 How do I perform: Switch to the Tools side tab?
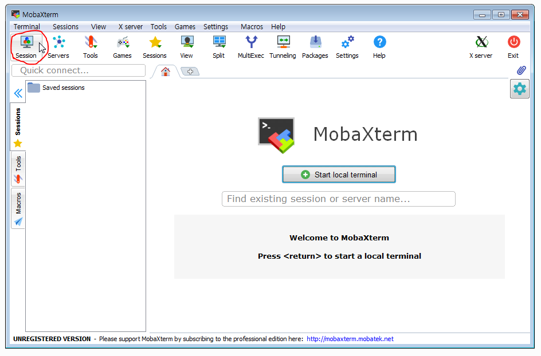point(18,169)
